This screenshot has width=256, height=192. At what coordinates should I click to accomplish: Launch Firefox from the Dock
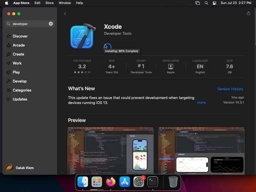111,182
